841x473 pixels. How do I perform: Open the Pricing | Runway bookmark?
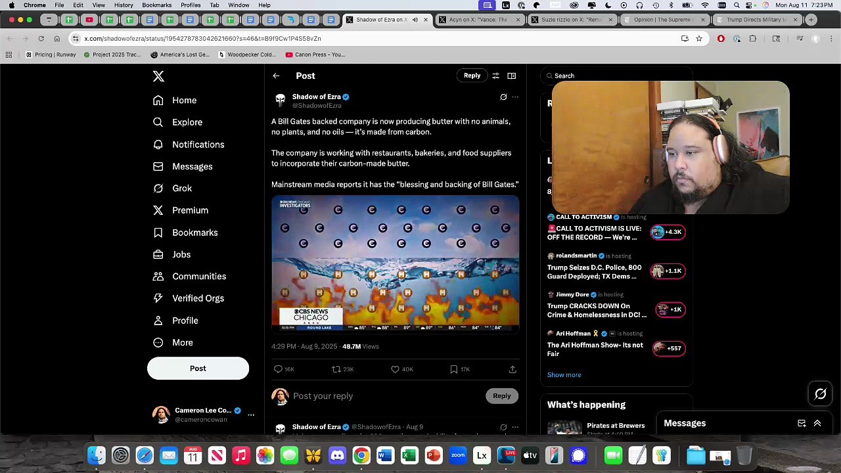[x=51, y=55]
